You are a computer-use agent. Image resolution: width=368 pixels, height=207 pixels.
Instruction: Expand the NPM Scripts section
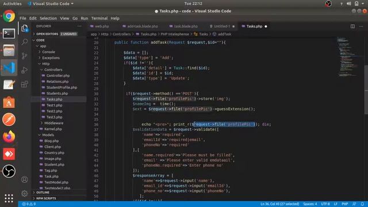pos(59,198)
